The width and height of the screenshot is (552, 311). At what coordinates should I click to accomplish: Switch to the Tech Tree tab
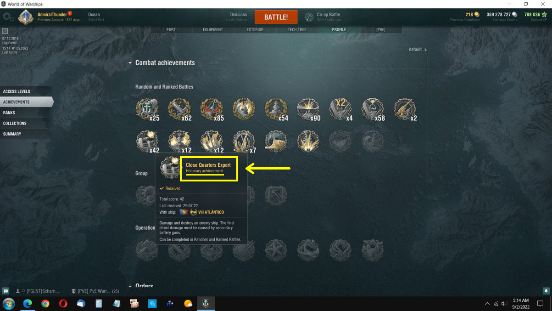click(x=297, y=29)
